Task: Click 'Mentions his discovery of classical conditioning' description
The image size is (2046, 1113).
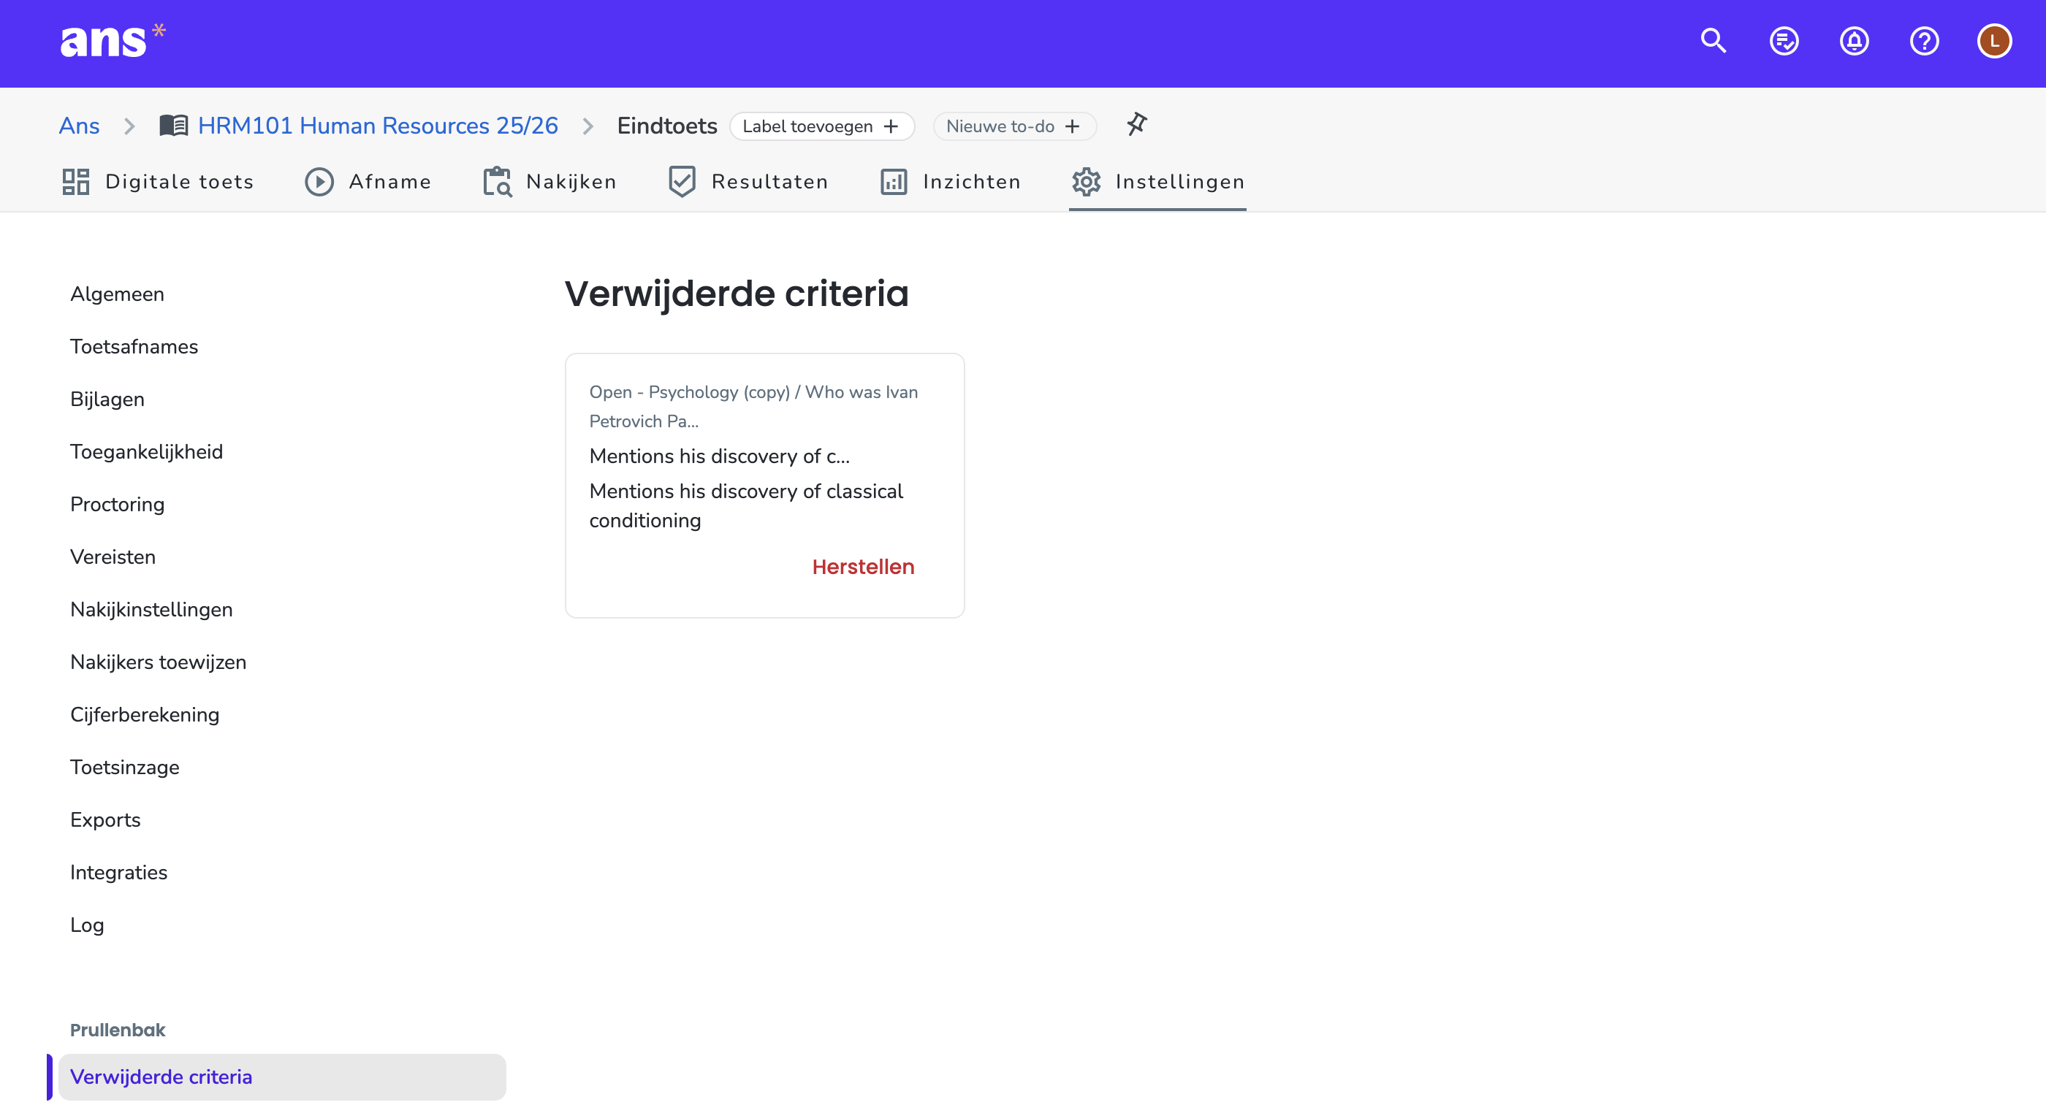Action: click(746, 505)
